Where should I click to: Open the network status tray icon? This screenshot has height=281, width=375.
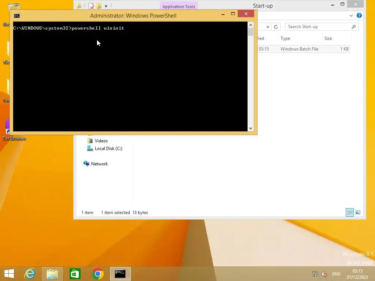(x=315, y=274)
